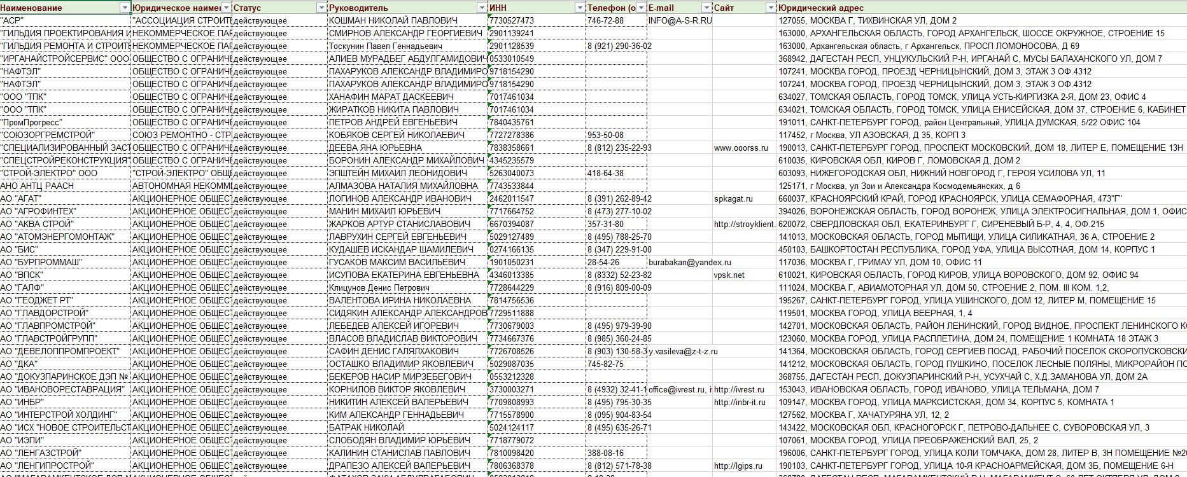Open the Наименование column filter dropdown
The width and height of the screenshot is (1187, 477).
124,8
